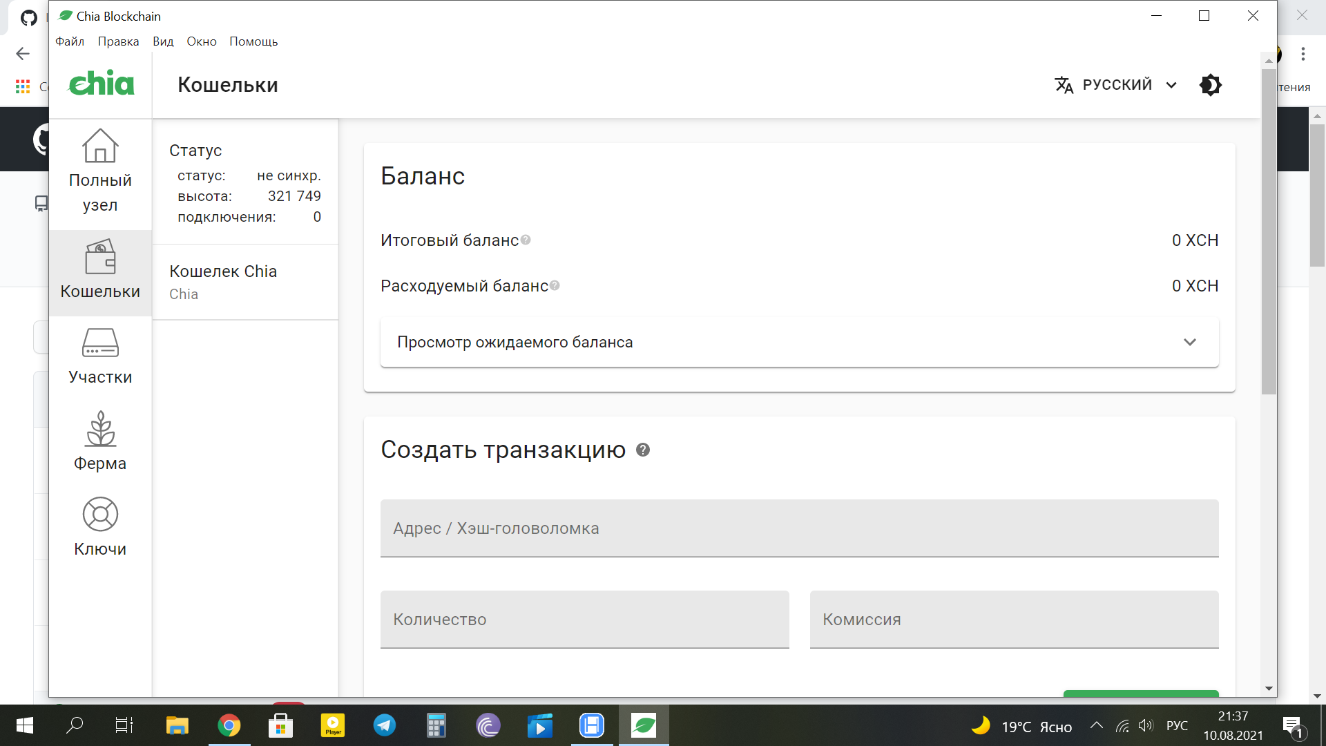Open the Файл menu
Screen dimensions: 1326x746
(x=70, y=41)
